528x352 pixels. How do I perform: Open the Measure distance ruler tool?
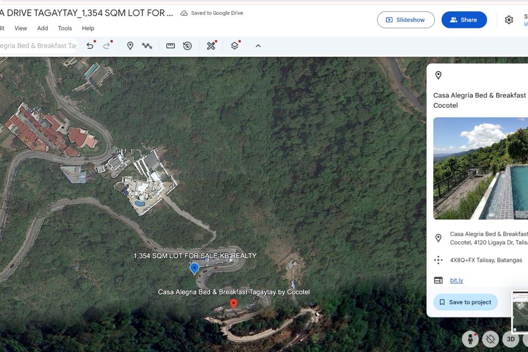pyautogui.click(x=171, y=46)
